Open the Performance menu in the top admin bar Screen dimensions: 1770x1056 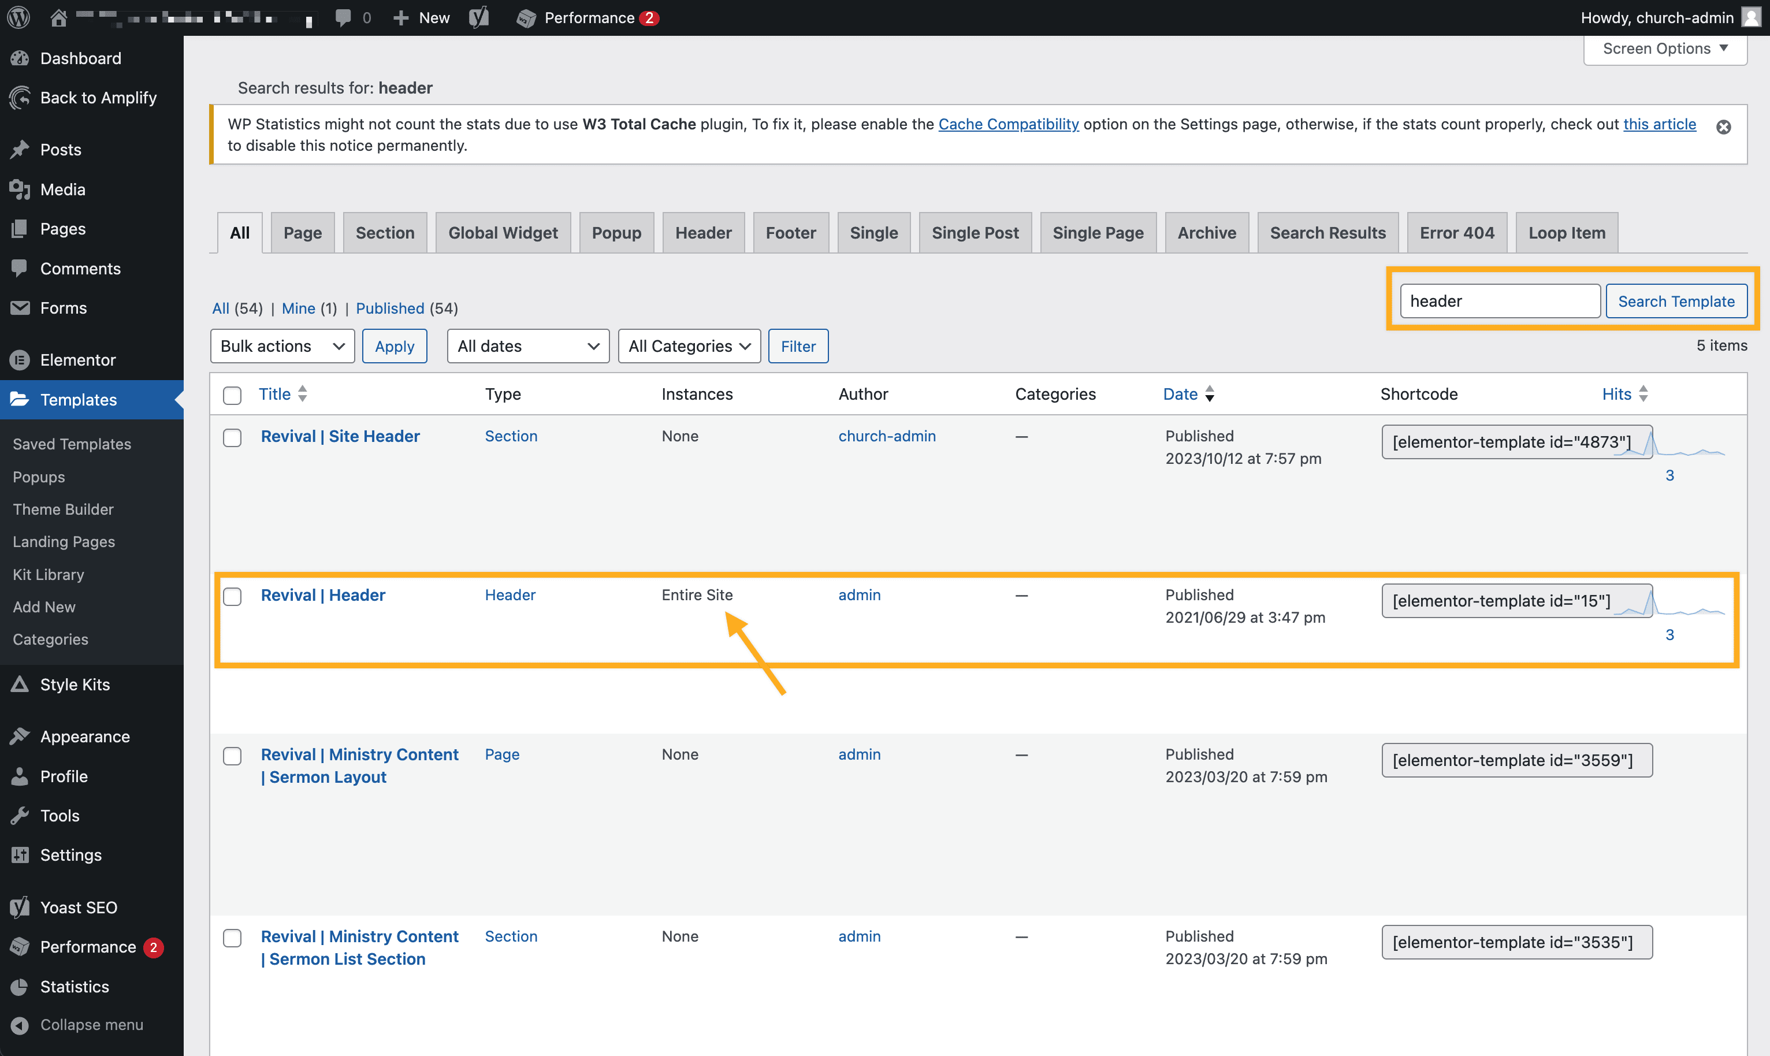[x=586, y=17]
